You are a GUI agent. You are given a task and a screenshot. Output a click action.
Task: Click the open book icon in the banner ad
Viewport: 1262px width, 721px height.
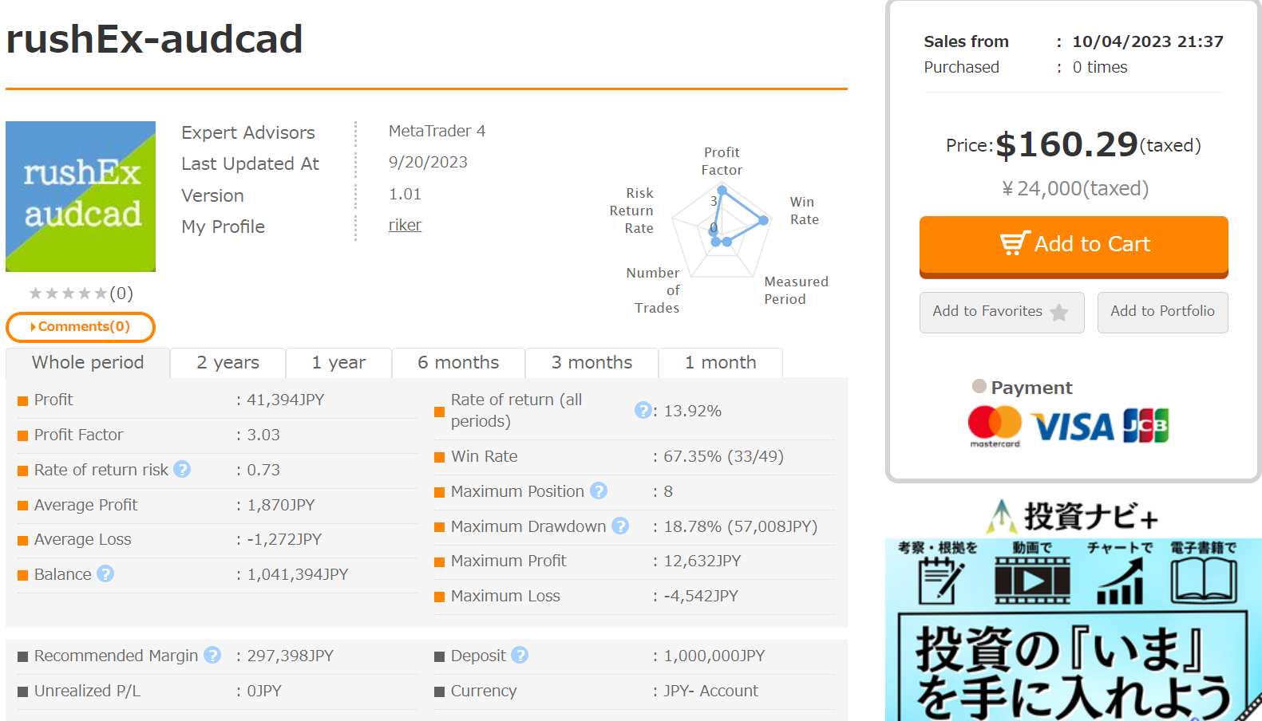click(x=1204, y=580)
